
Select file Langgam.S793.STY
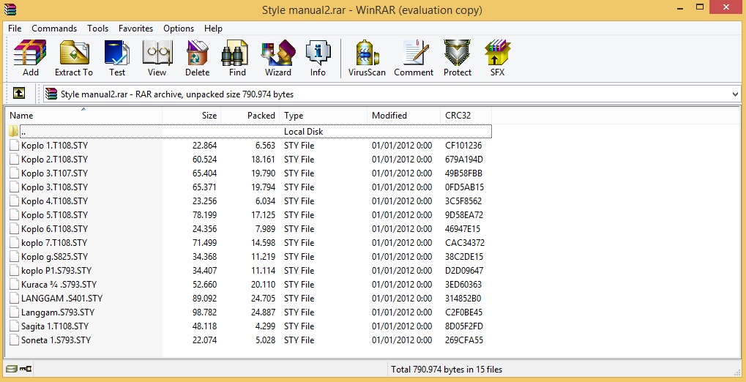[58, 312]
